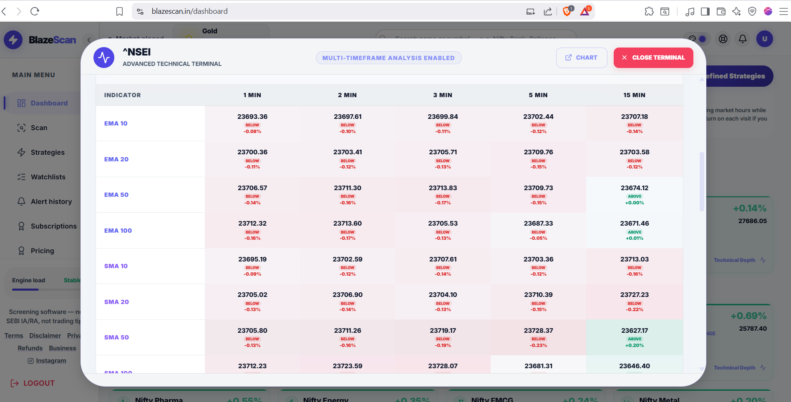Click the help lifebuoy icon in the header
The image size is (791, 402).
coord(723,39)
